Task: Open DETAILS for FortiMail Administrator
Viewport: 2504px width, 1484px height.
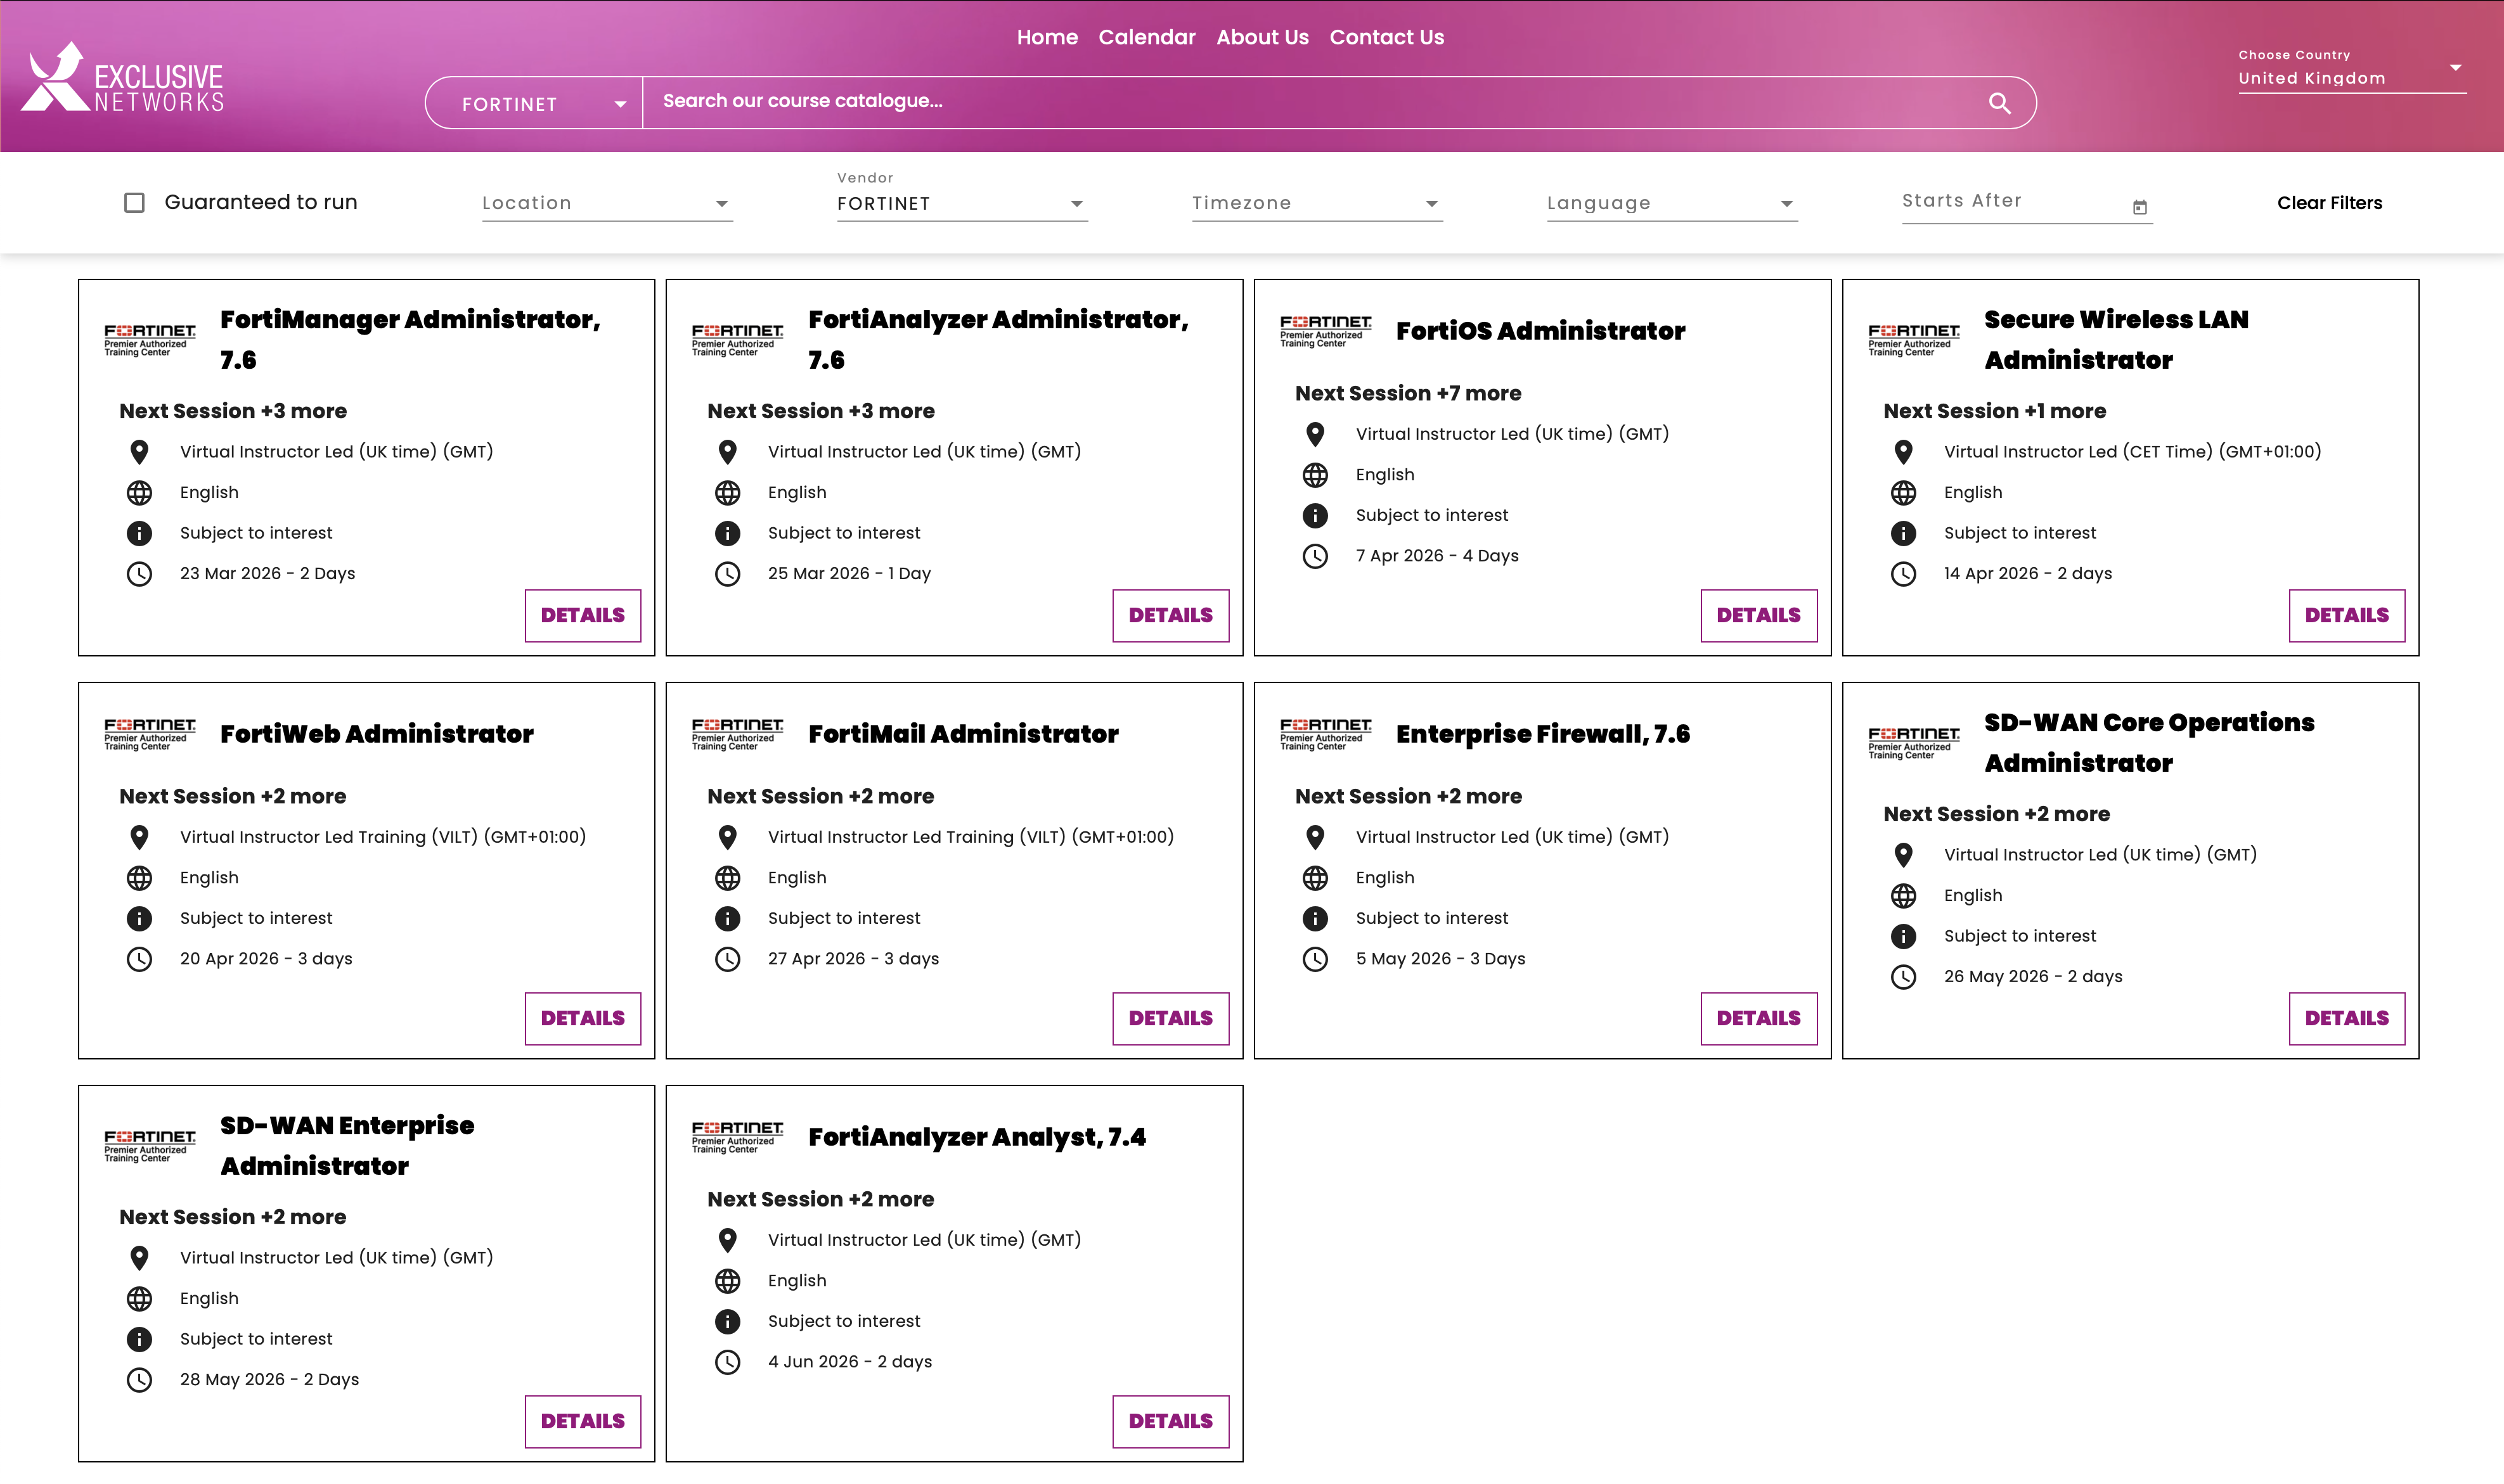Action: tap(1170, 1018)
